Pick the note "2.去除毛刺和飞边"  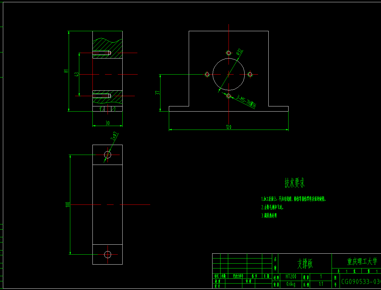coord(273,207)
